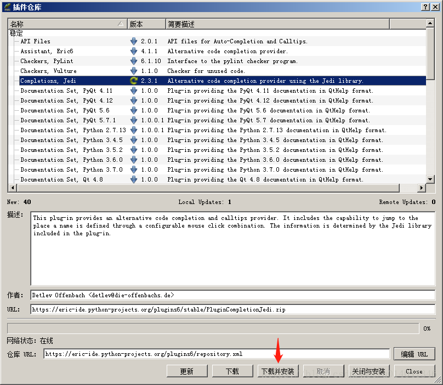
Task: Click the vertical scrollbar up arrow
Action: 430,23
